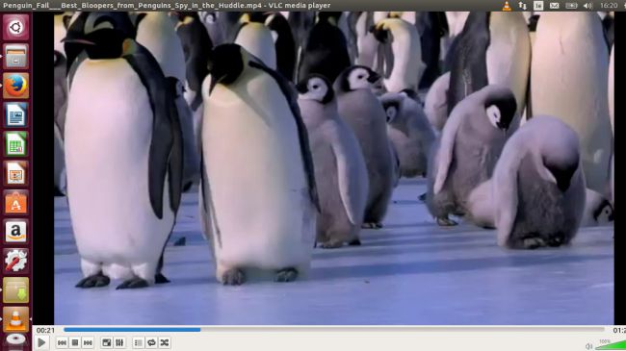Open Ubuntu Dash search from launcher
Image resolution: width=626 pixels, height=351 pixels.
16,27
